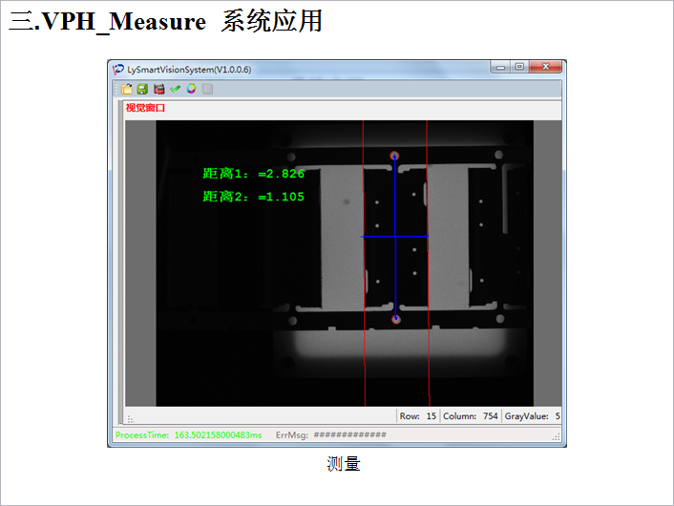Click the upper red measurement point marker
This screenshot has height=506, width=674.
pos(395,156)
